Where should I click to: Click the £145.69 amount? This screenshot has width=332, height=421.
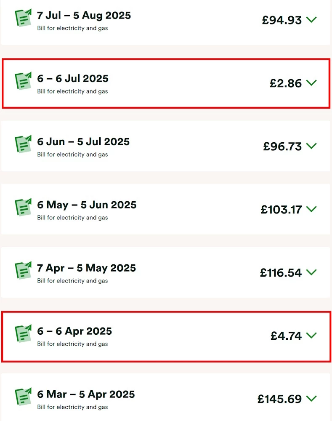point(279,399)
